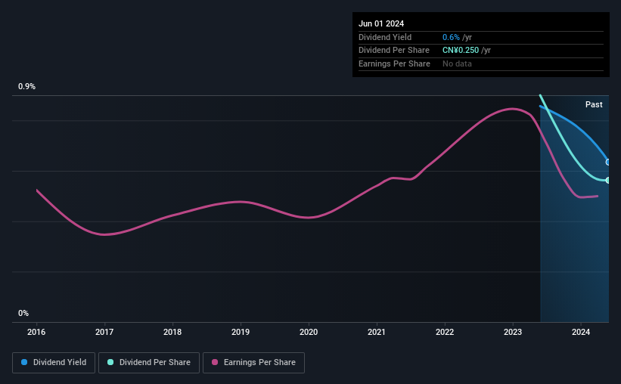Click the CN¥0.250 dividend per share value
The image size is (621, 384).
tap(461, 51)
